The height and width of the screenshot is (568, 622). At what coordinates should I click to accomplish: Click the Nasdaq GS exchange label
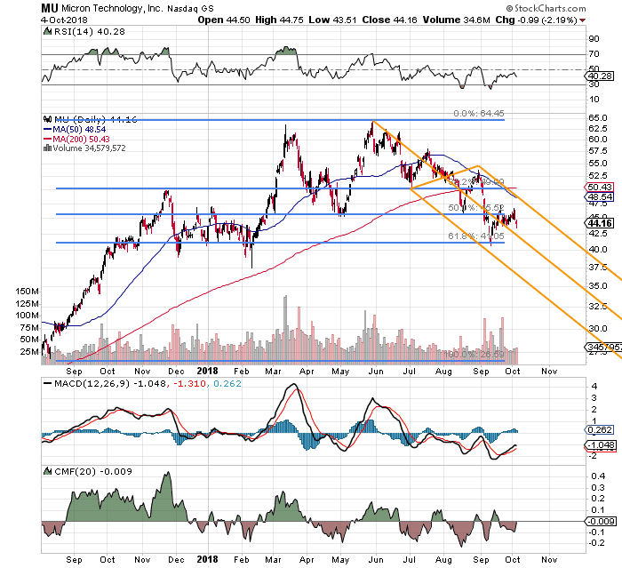click(x=190, y=9)
